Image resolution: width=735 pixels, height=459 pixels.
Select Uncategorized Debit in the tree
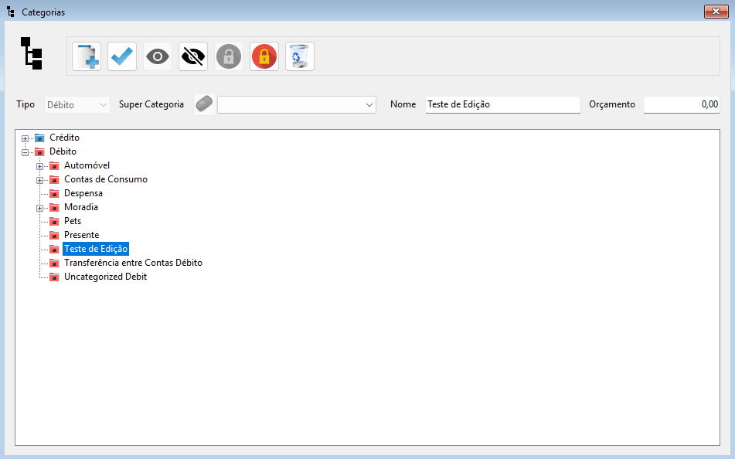pos(105,277)
